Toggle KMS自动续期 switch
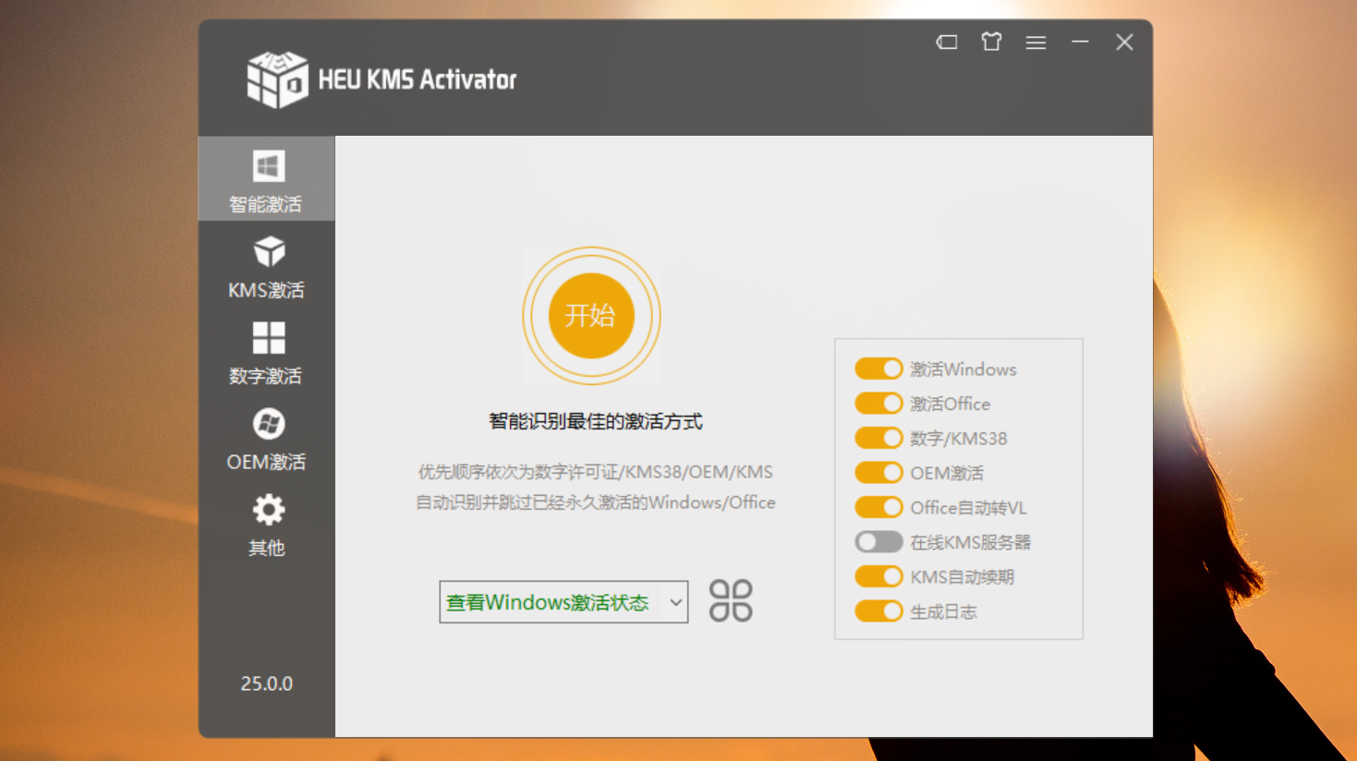 point(878,576)
